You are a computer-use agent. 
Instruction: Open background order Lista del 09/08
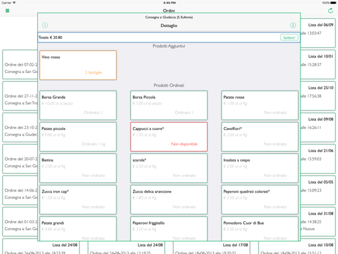[318, 128]
